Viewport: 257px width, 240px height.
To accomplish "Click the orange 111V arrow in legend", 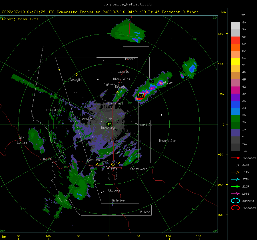I will click(x=235, y=172).
